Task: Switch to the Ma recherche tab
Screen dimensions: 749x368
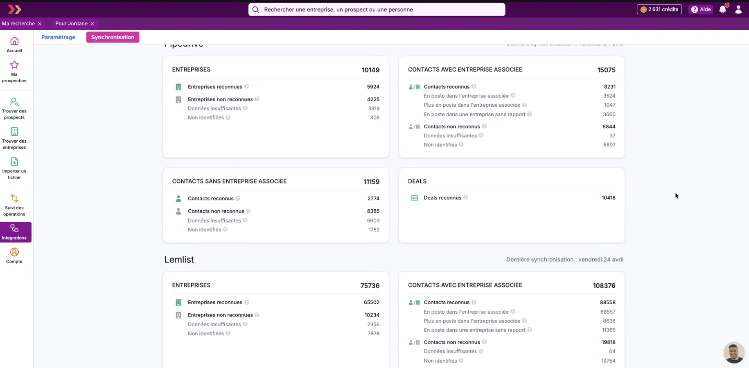Action: coord(18,24)
